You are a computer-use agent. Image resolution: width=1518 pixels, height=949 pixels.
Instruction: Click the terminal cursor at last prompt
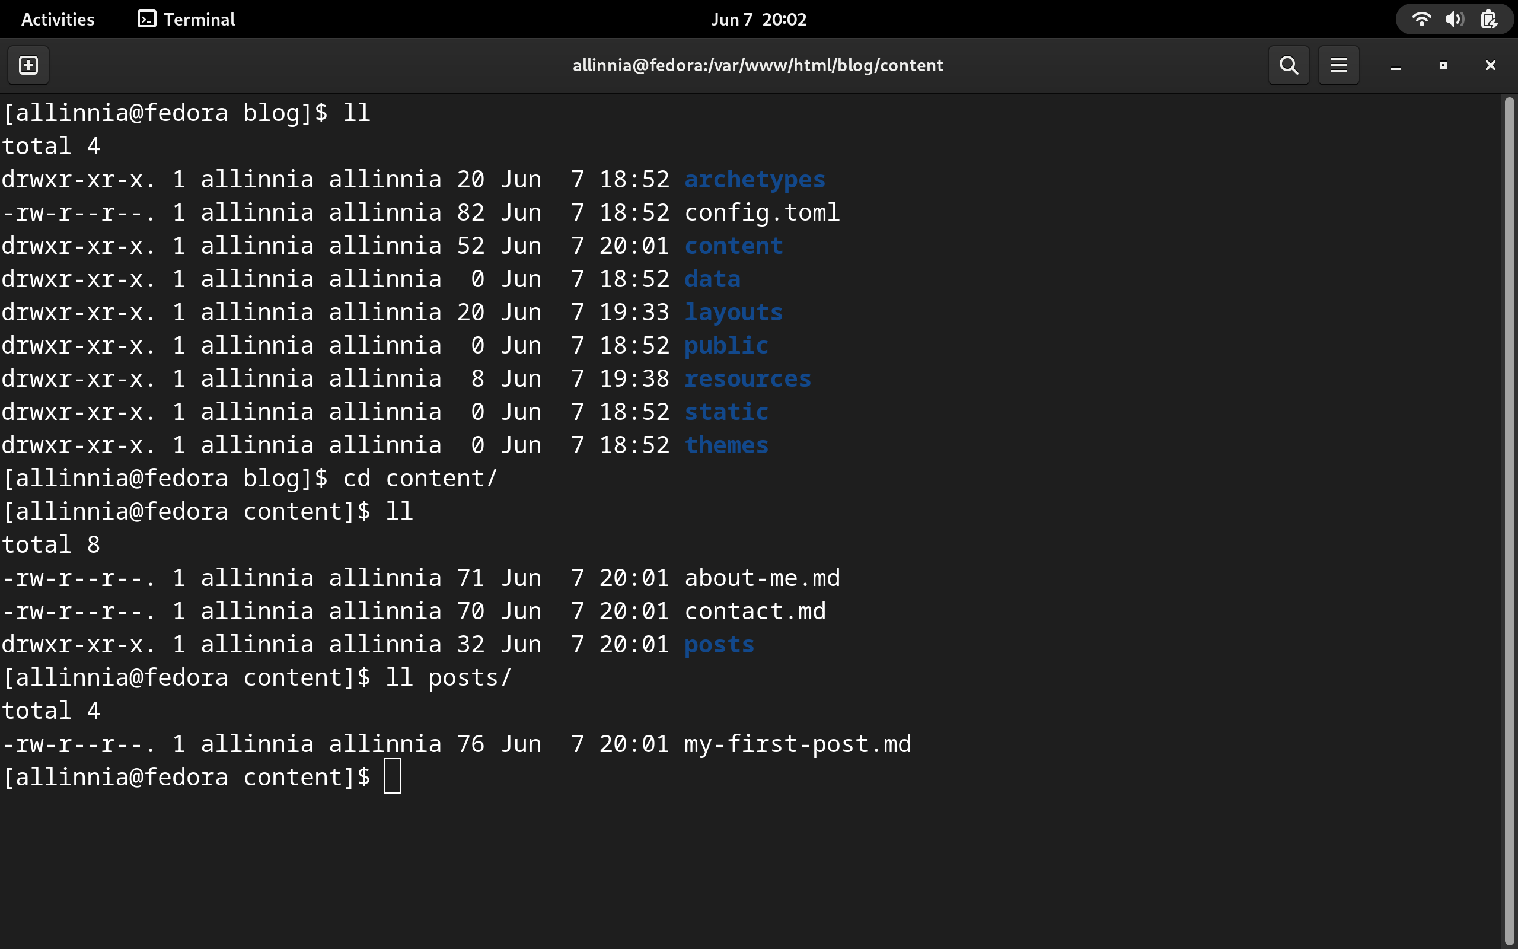(x=392, y=777)
